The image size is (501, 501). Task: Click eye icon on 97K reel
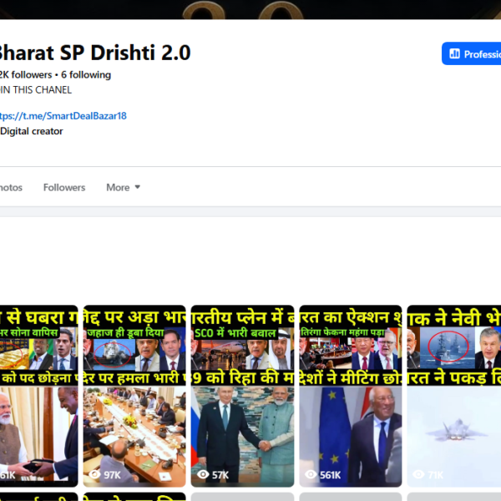(94, 473)
